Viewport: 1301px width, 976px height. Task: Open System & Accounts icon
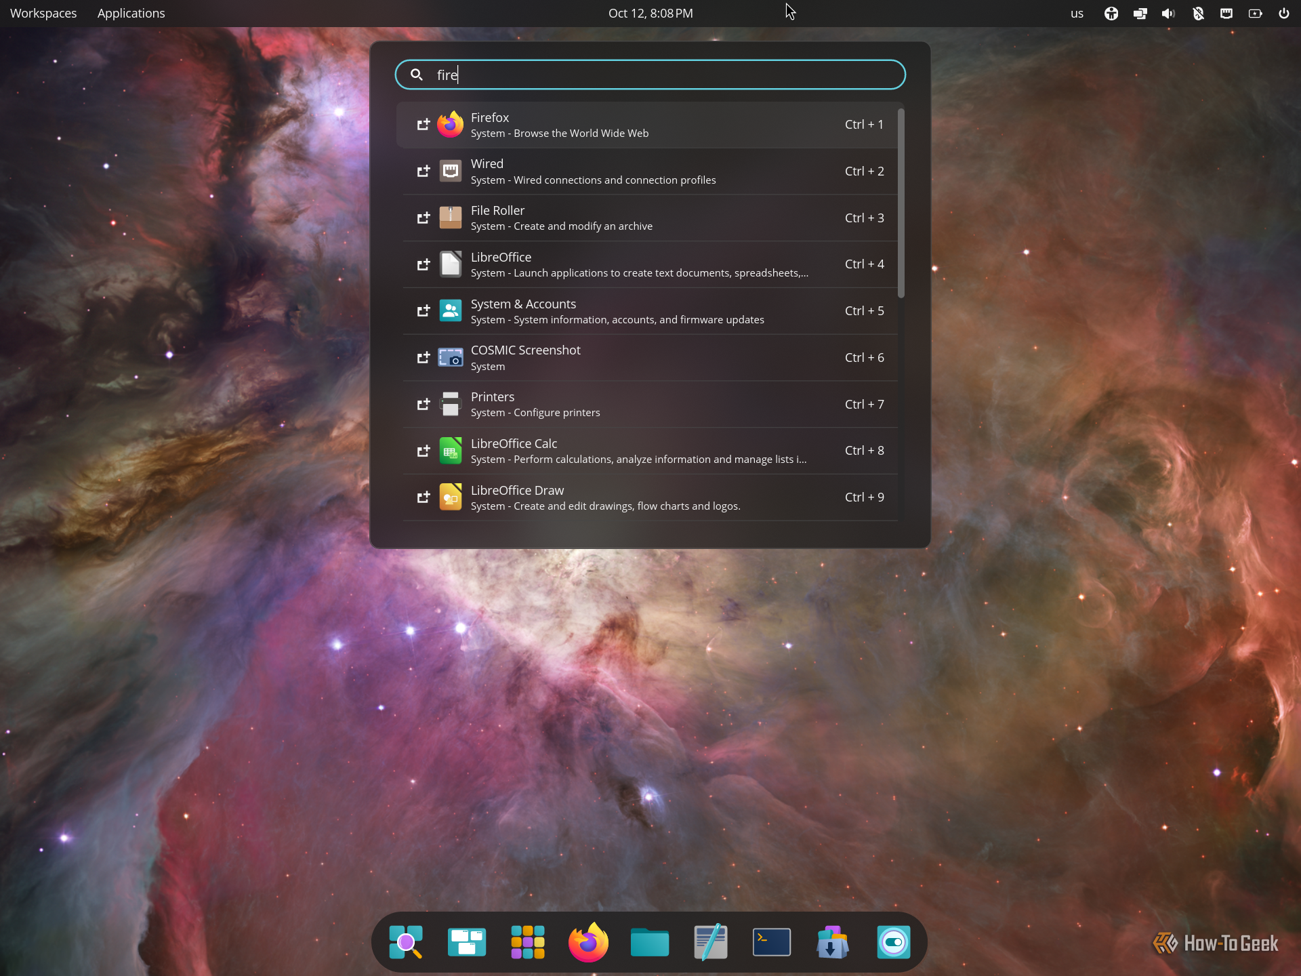451,311
